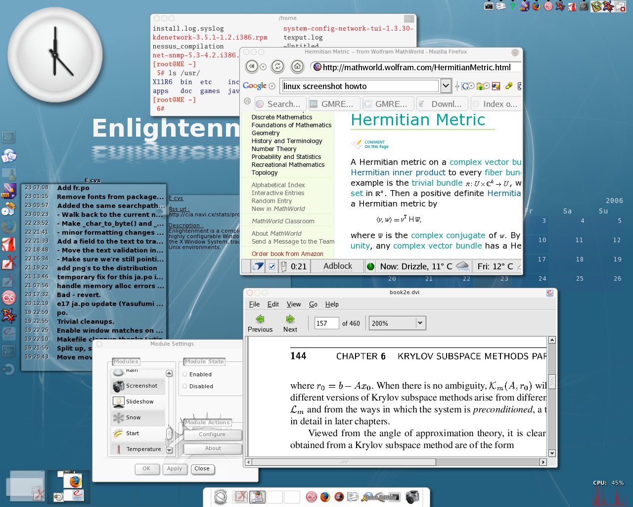Click the vertical scrollbar thumb in the DVI viewer
This screenshot has width=633, height=507.
552,381
